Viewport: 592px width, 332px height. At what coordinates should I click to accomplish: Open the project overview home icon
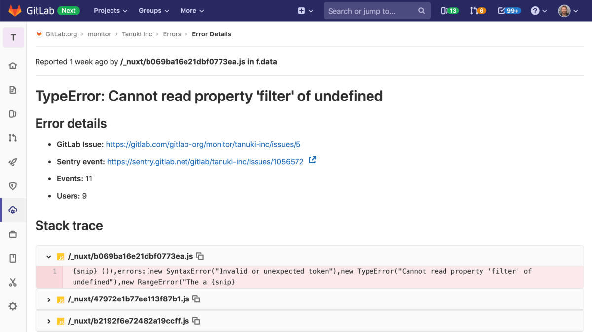pyautogui.click(x=13, y=66)
